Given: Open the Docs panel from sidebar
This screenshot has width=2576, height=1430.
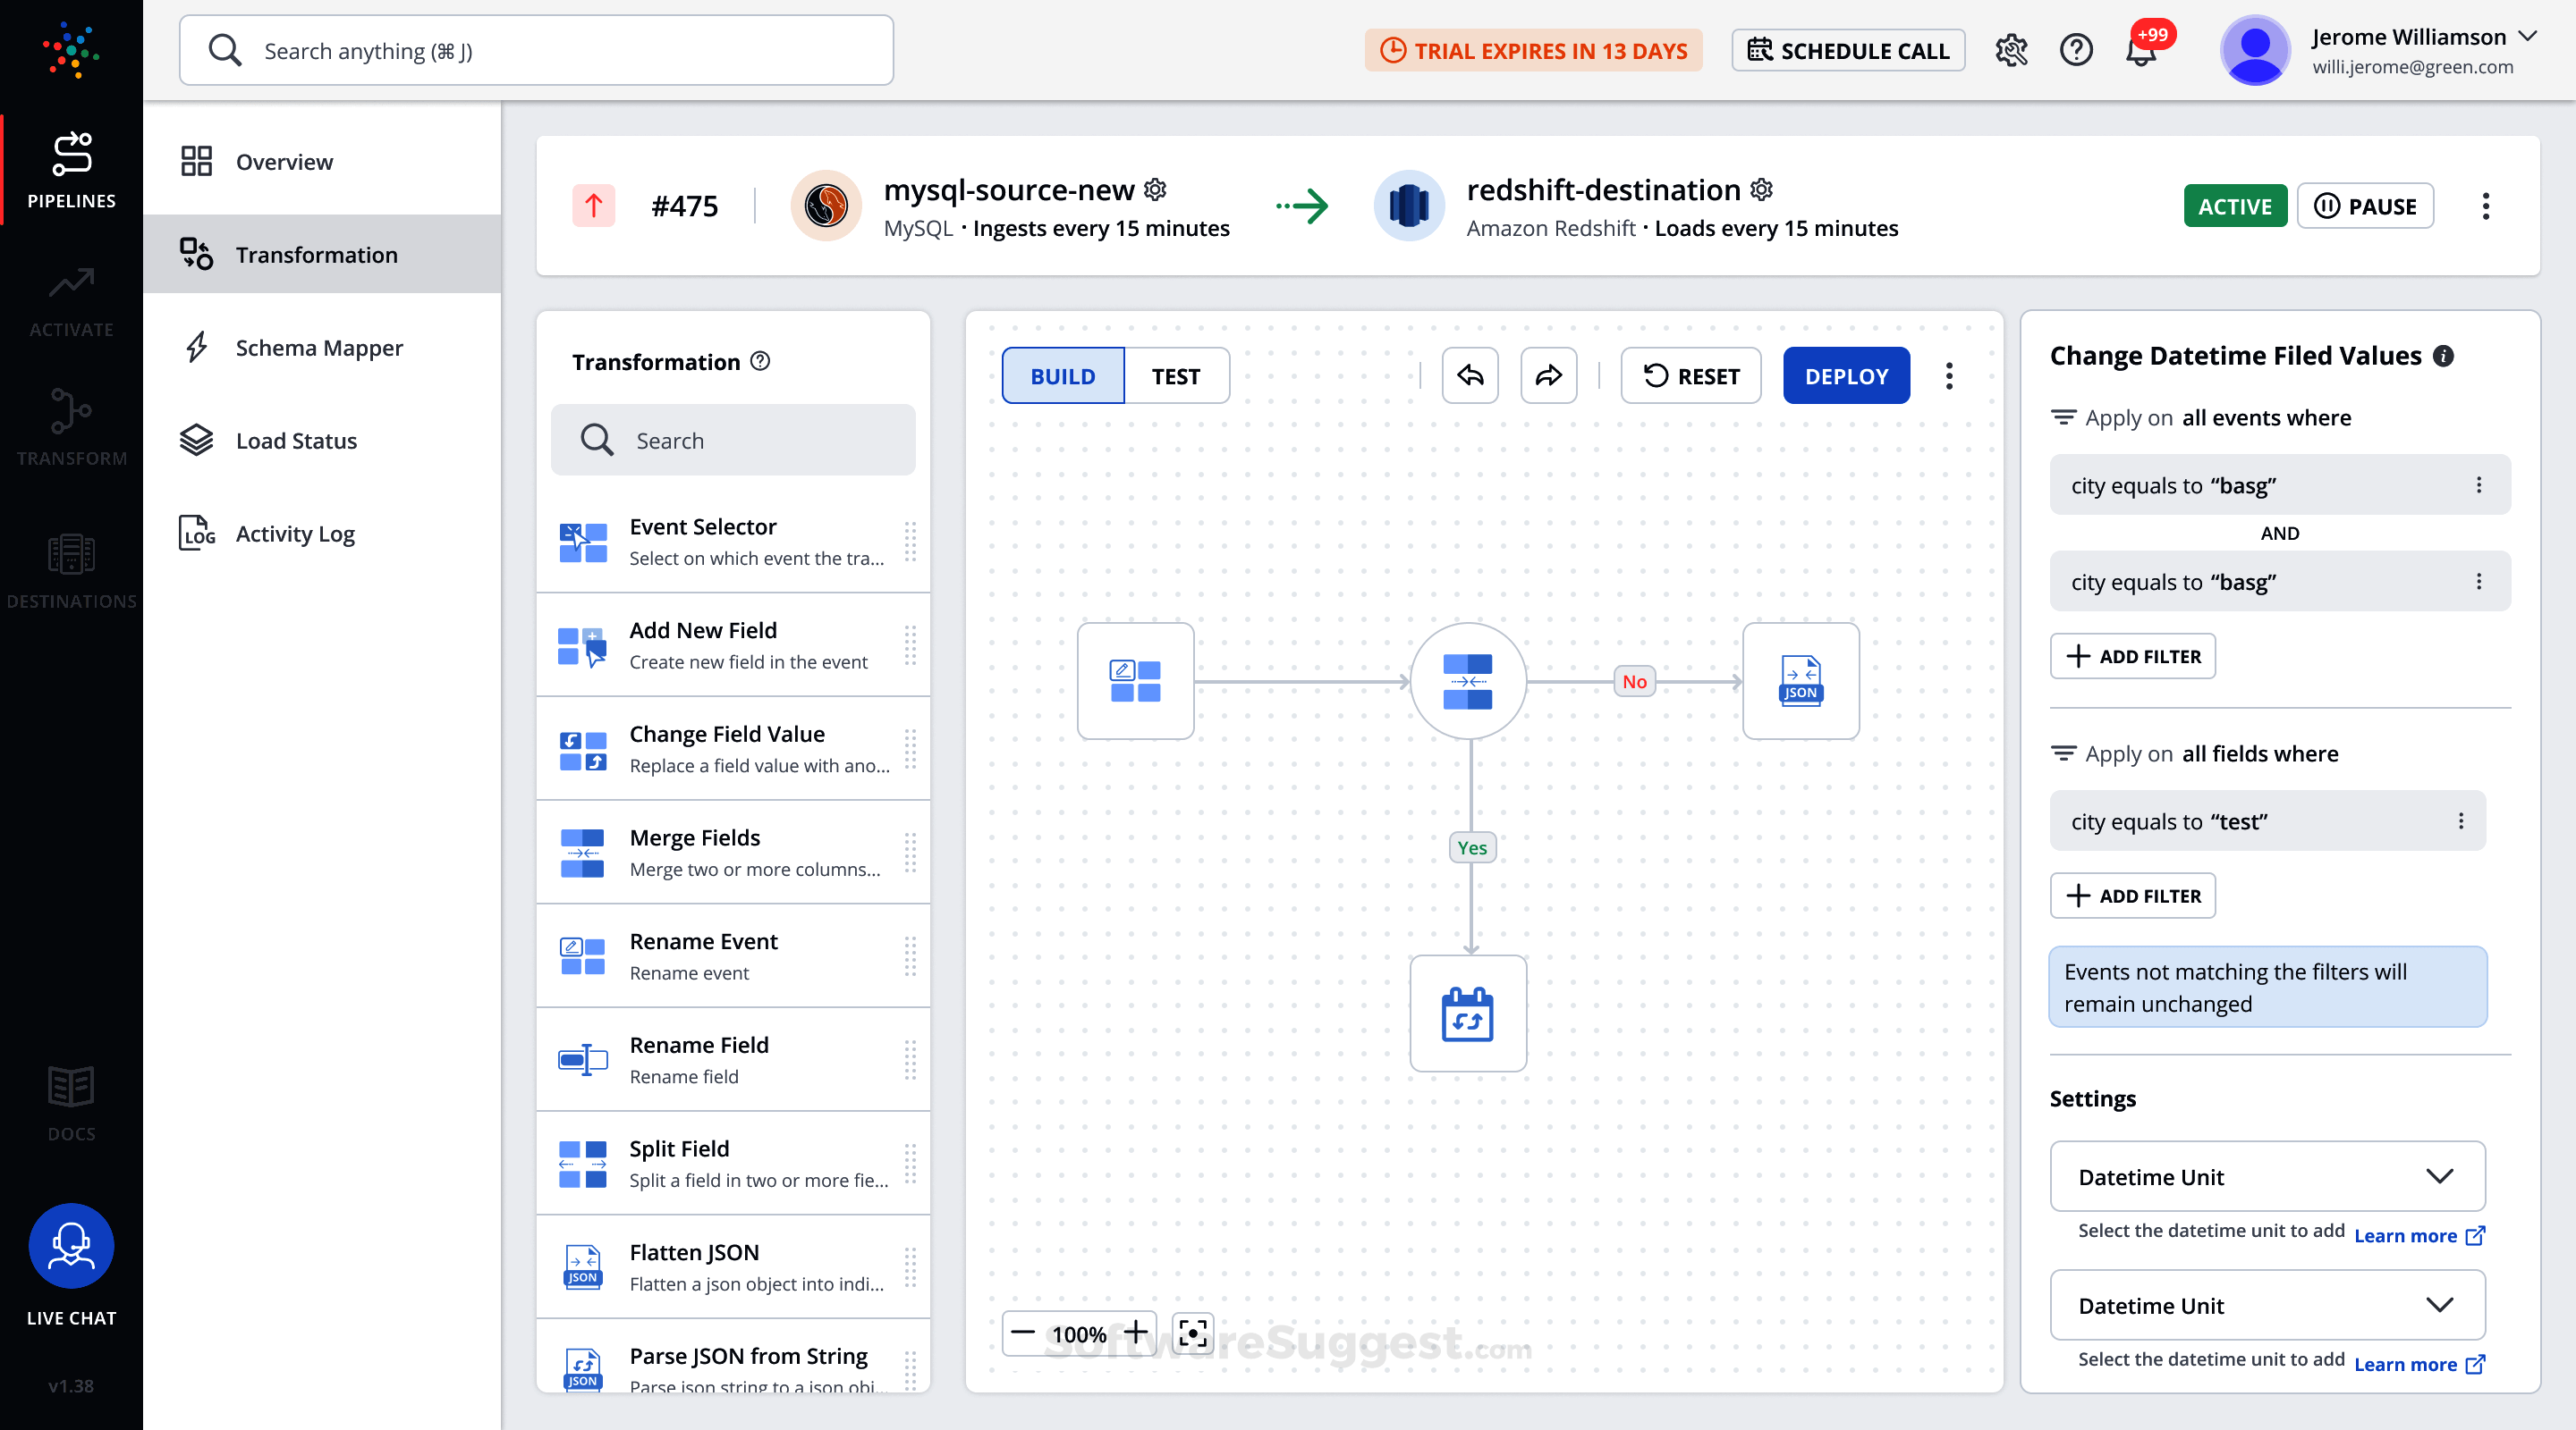Looking at the screenshot, I should [x=71, y=1099].
